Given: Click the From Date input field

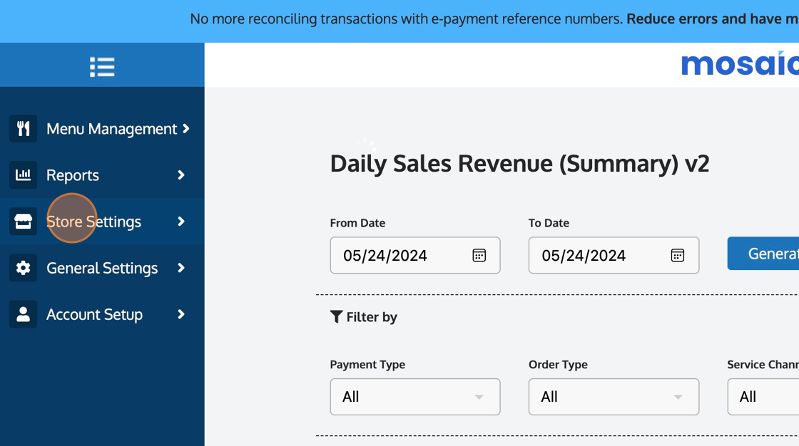Looking at the screenshot, I should (399, 255).
